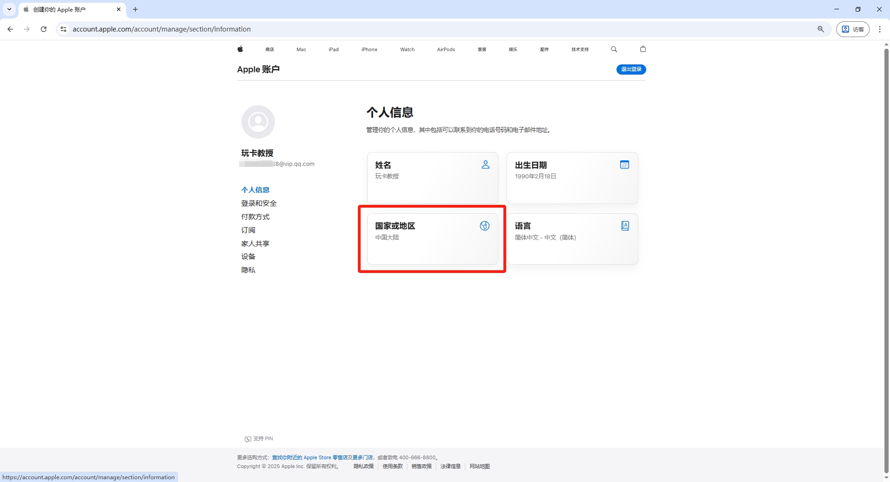This screenshot has height=482, width=890.
Task: Click the Apple 账户 page heading
Action: pos(258,70)
